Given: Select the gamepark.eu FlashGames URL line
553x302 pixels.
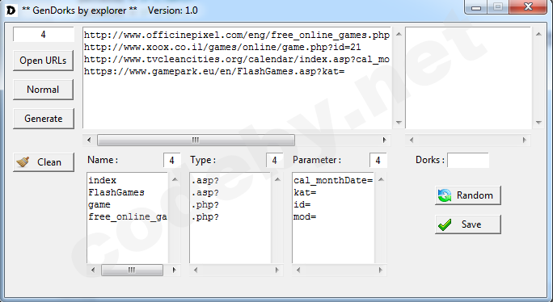Looking at the screenshot, I should [x=214, y=72].
